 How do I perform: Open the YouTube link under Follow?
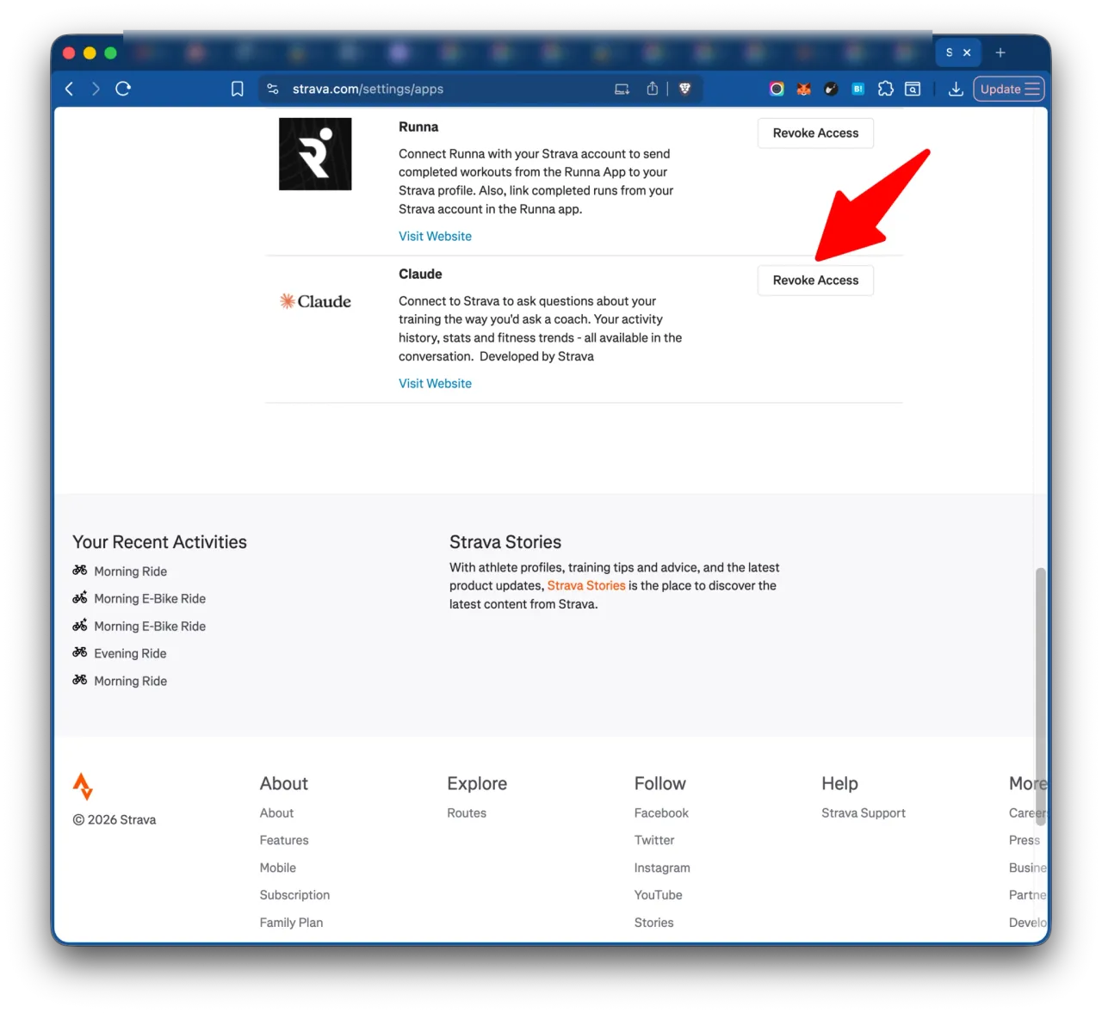(x=659, y=895)
